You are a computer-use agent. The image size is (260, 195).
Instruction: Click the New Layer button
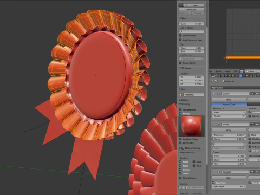click(x=192, y=9)
